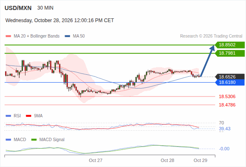Click the Oct 28 date axis label
Viewport: 246px width, 167px height.
167,160
